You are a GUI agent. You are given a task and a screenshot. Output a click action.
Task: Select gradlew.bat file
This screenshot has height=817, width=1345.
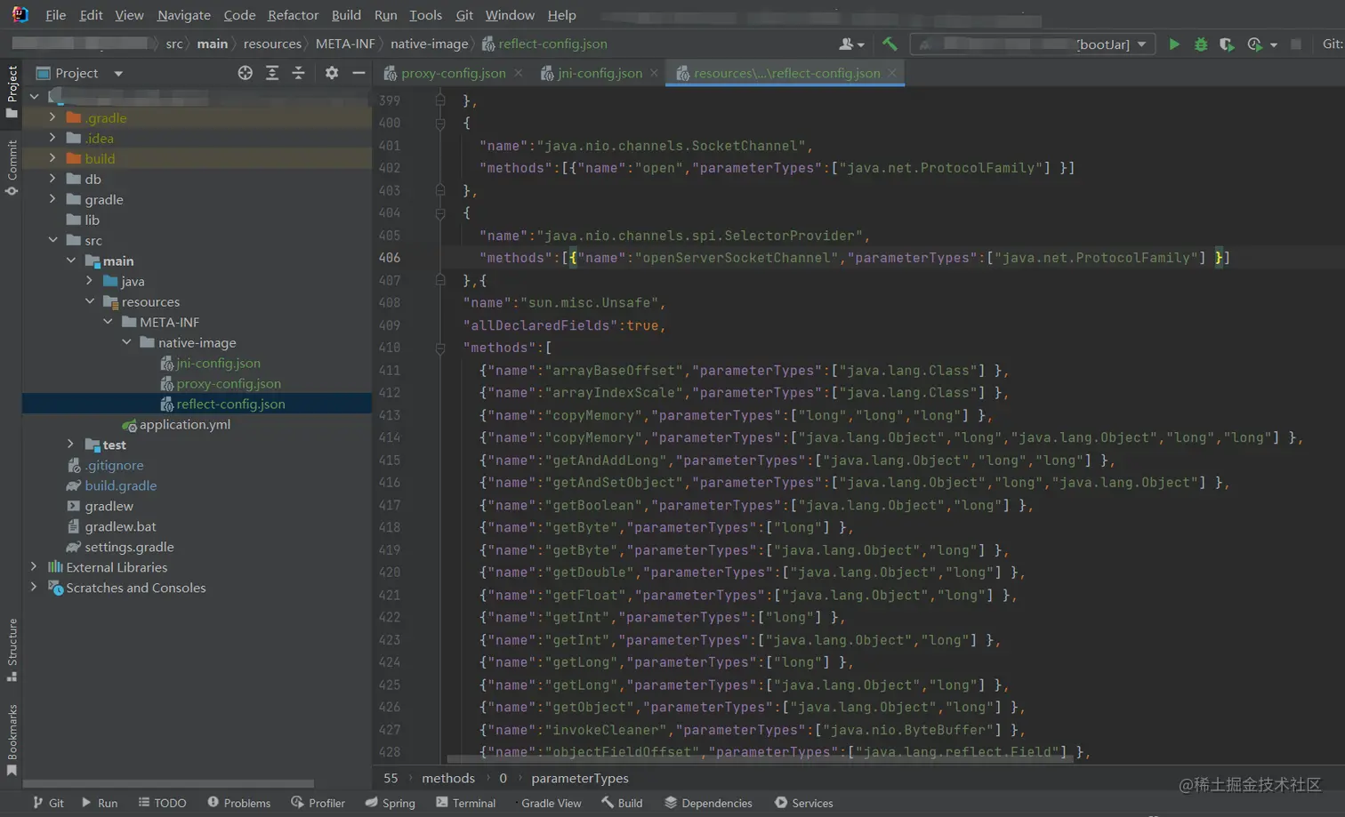[120, 526]
